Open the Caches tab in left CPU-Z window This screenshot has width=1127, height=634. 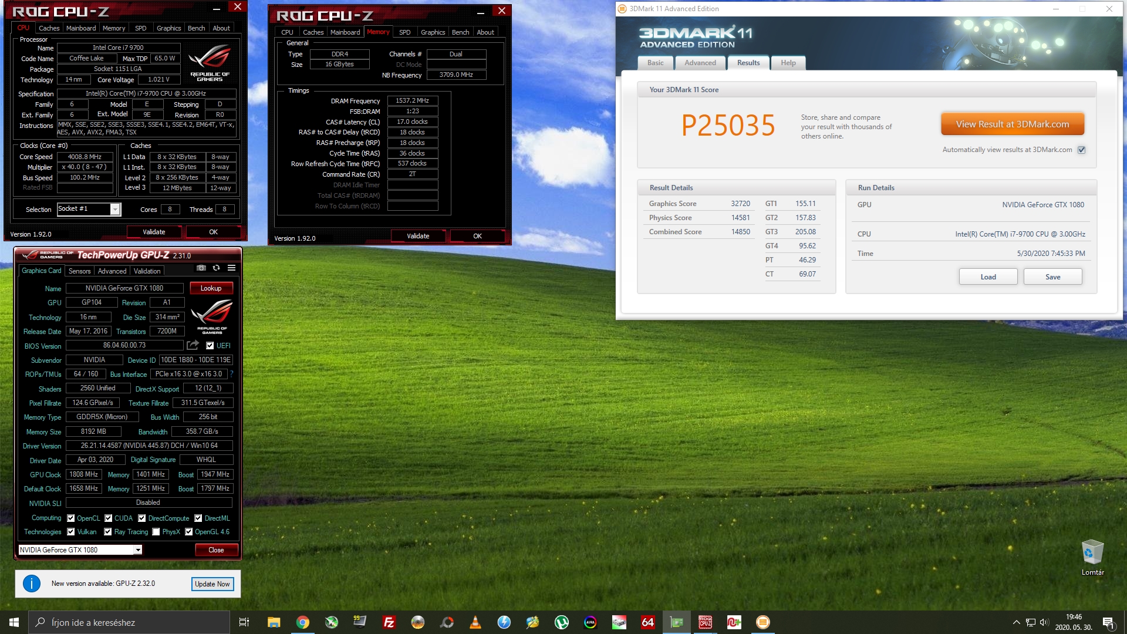(49, 28)
